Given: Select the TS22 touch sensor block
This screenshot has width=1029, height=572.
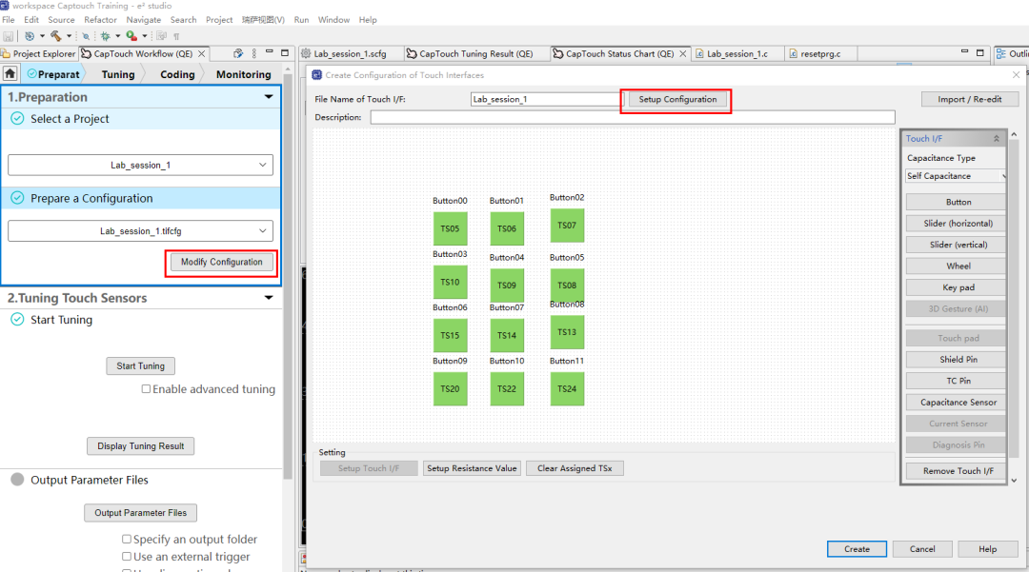Looking at the screenshot, I should (x=507, y=388).
